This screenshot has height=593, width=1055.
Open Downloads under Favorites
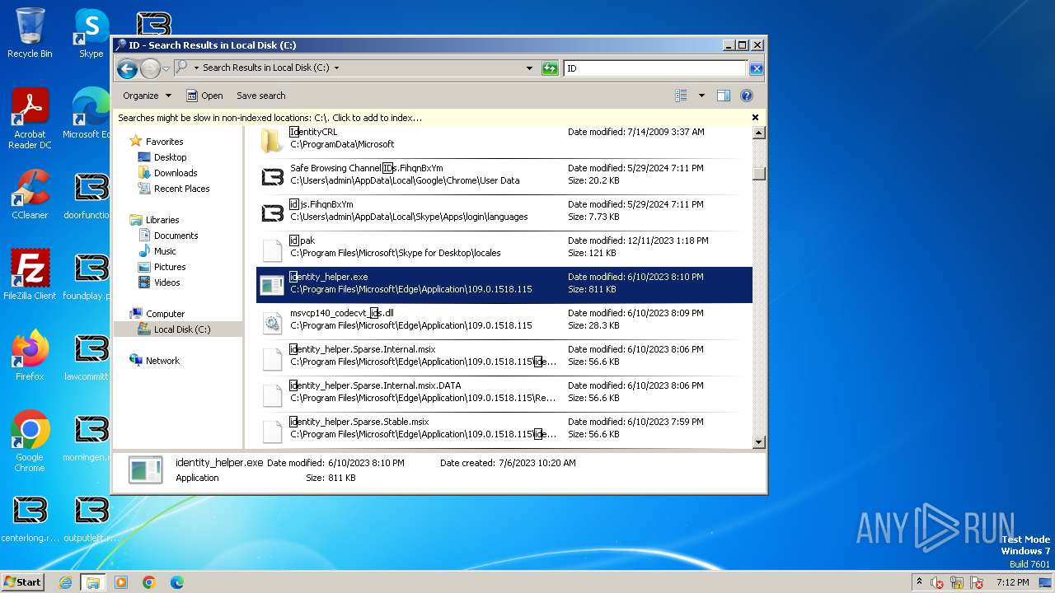[176, 173]
